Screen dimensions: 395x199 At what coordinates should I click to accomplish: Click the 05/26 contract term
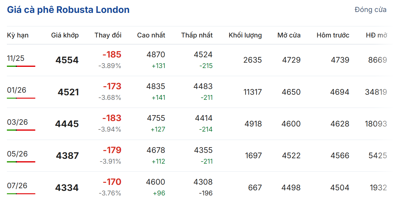tap(17, 154)
